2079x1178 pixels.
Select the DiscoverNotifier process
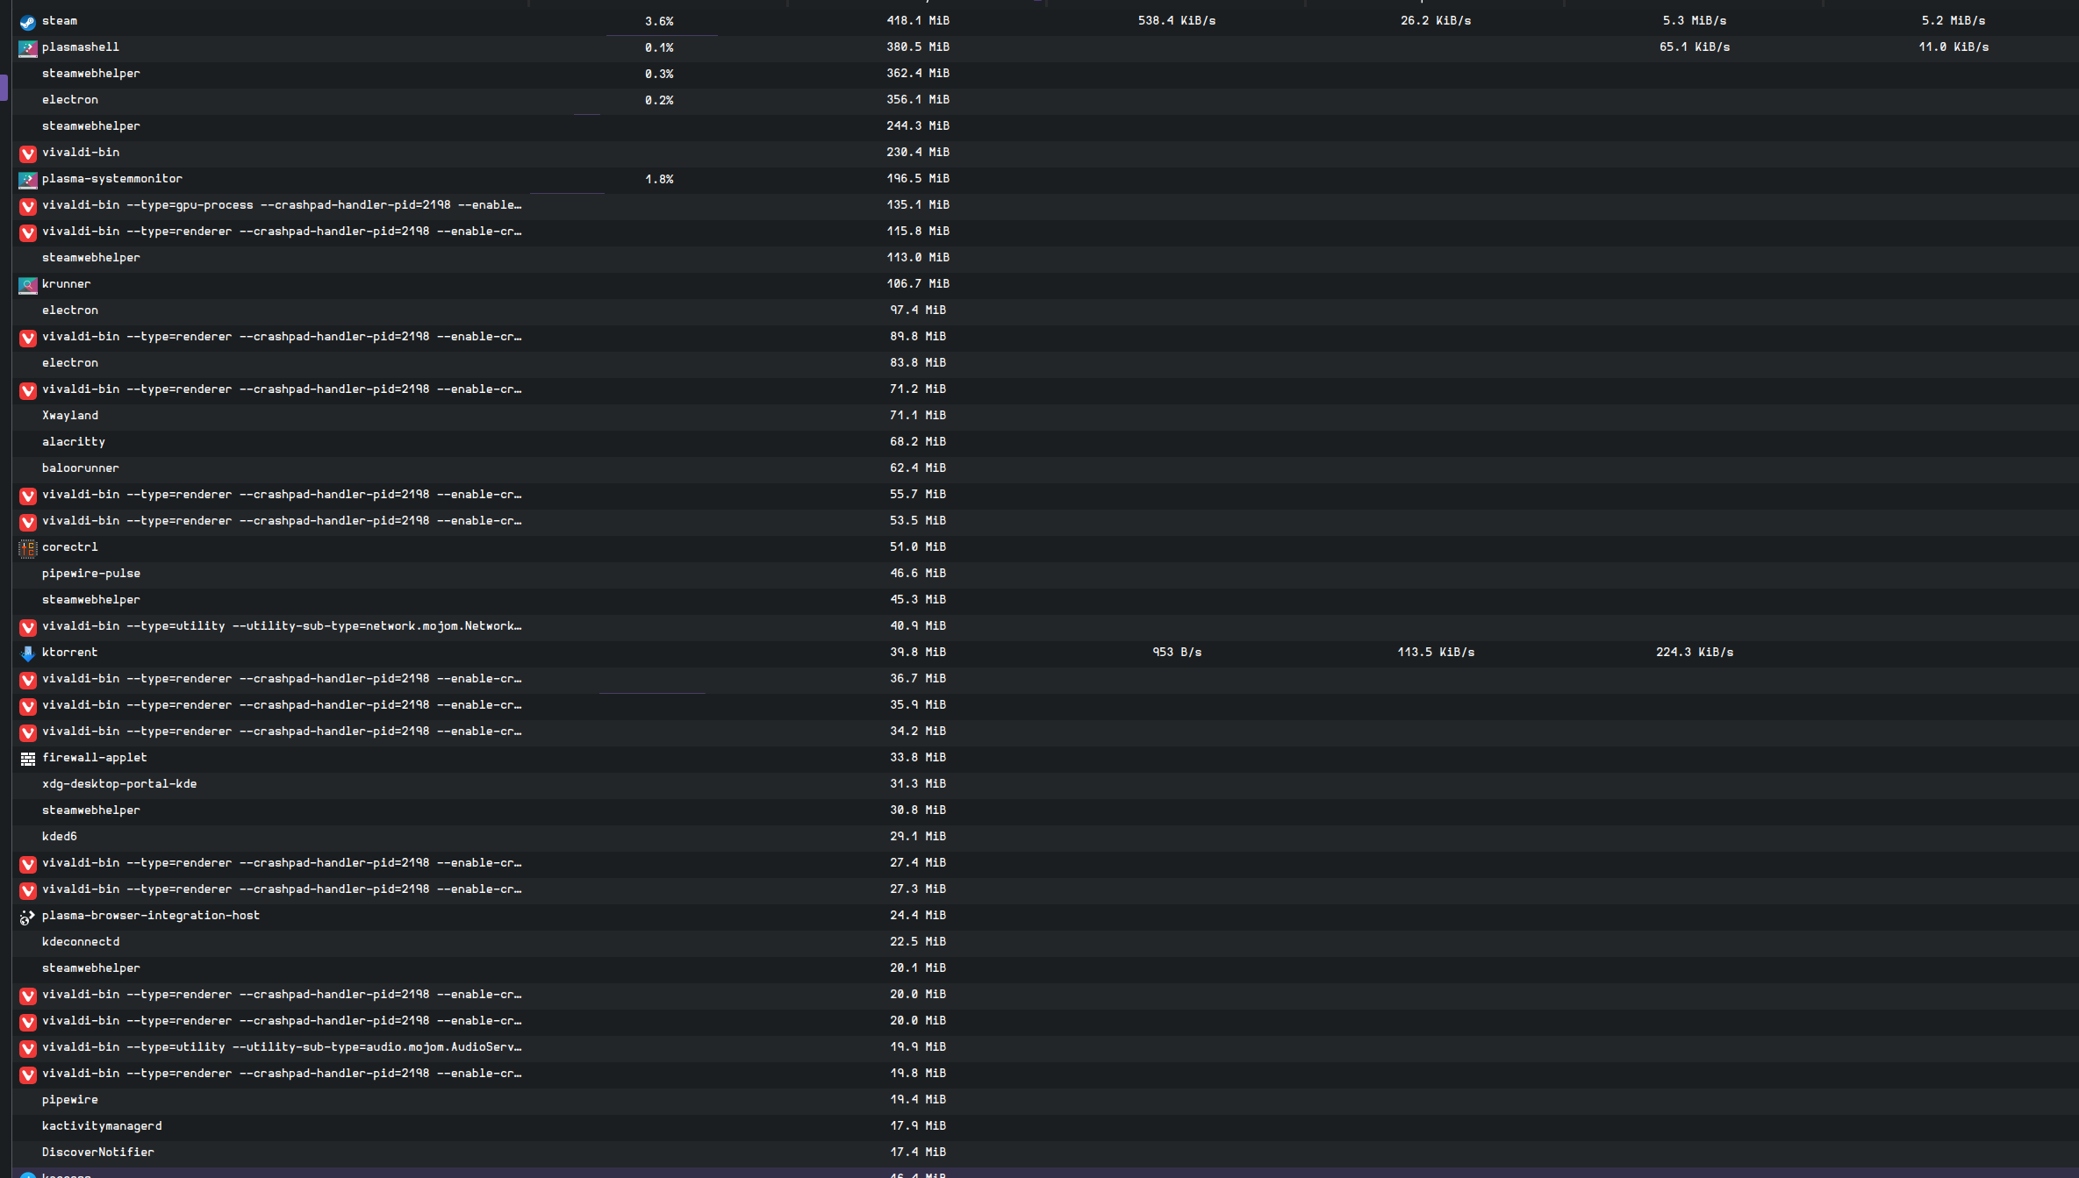(98, 1152)
